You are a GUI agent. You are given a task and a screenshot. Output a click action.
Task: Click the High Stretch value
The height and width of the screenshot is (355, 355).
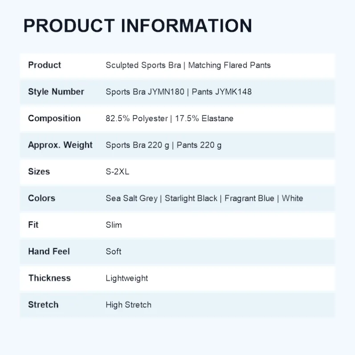click(129, 305)
